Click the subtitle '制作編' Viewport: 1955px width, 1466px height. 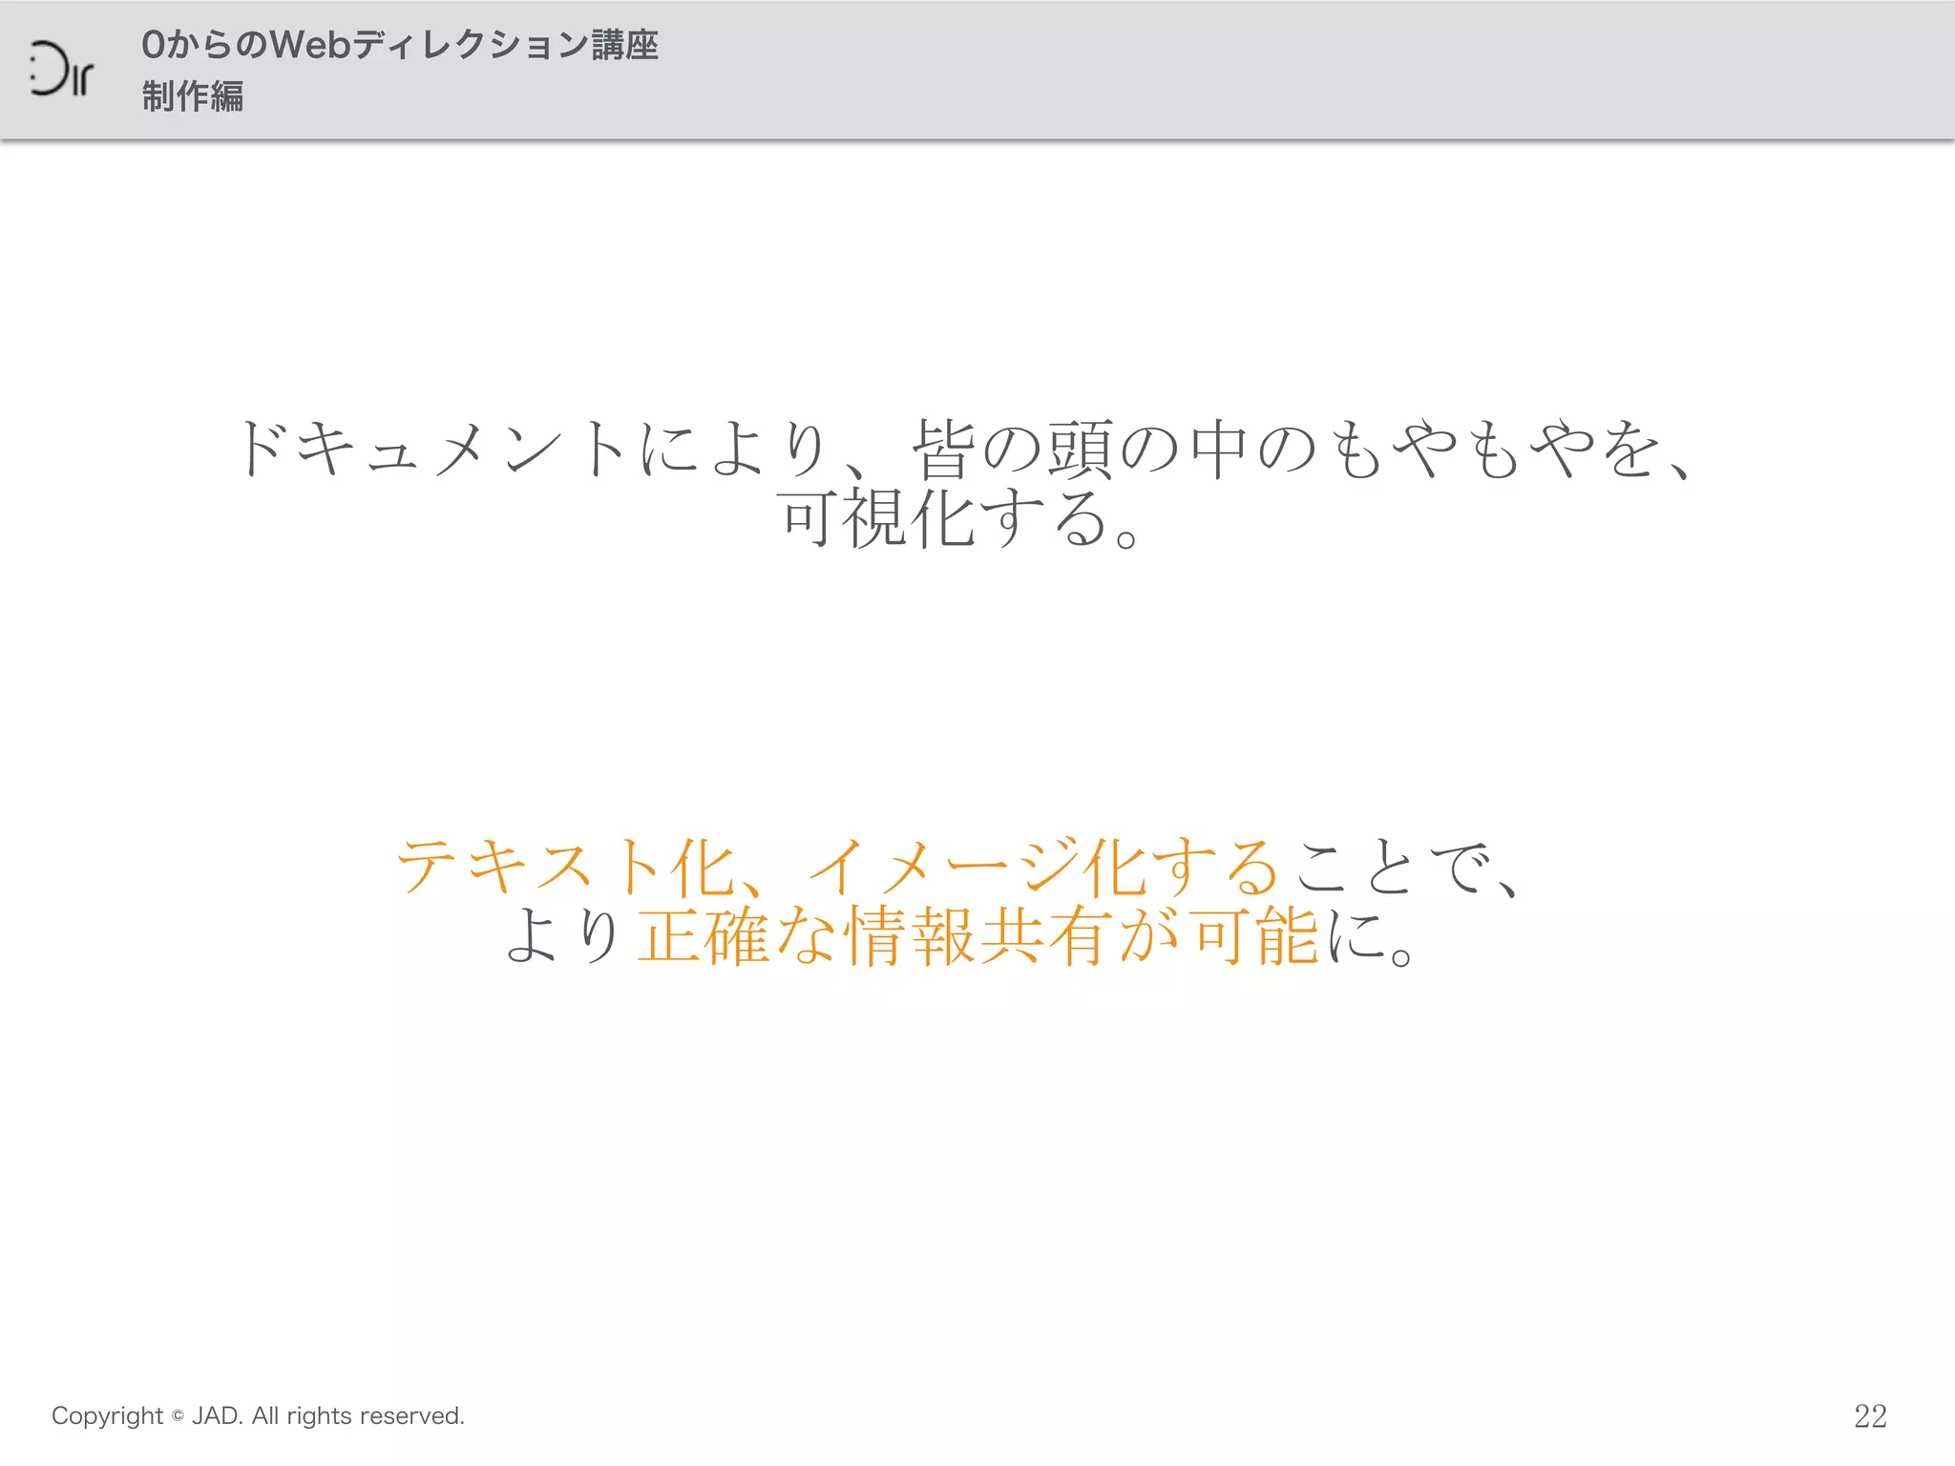click(193, 96)
